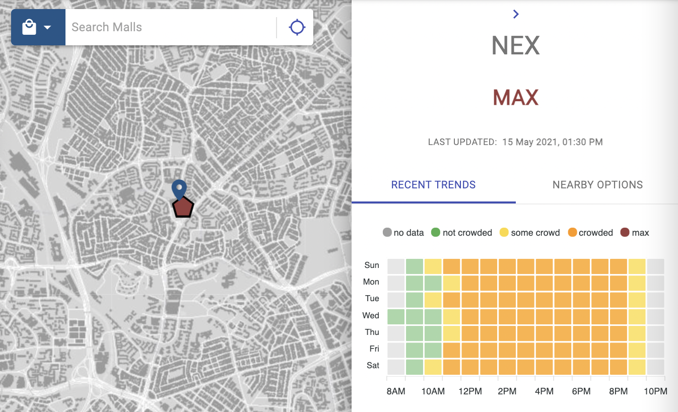Click the 'Tue' row label

(x=372, y=298)
